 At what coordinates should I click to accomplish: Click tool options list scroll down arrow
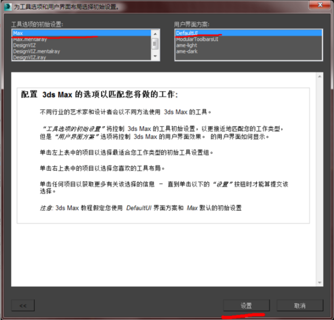click(x=155, y=56)
